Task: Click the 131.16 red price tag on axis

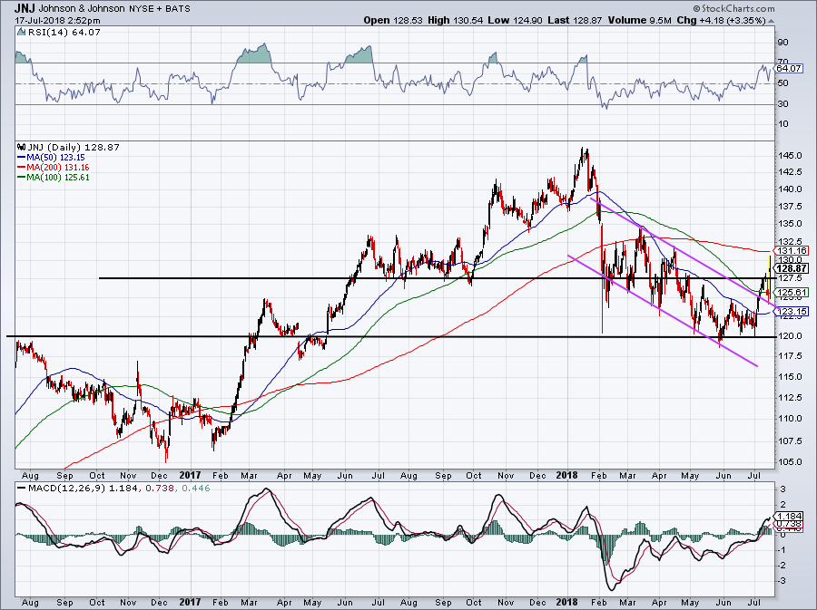Action: (x=791, y=251)
